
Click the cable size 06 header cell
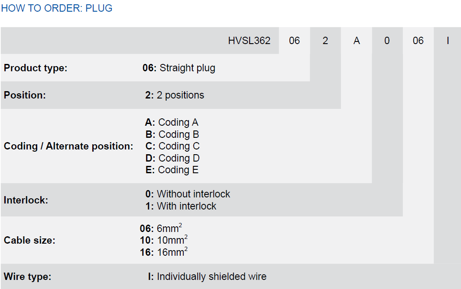coord(418,41)
